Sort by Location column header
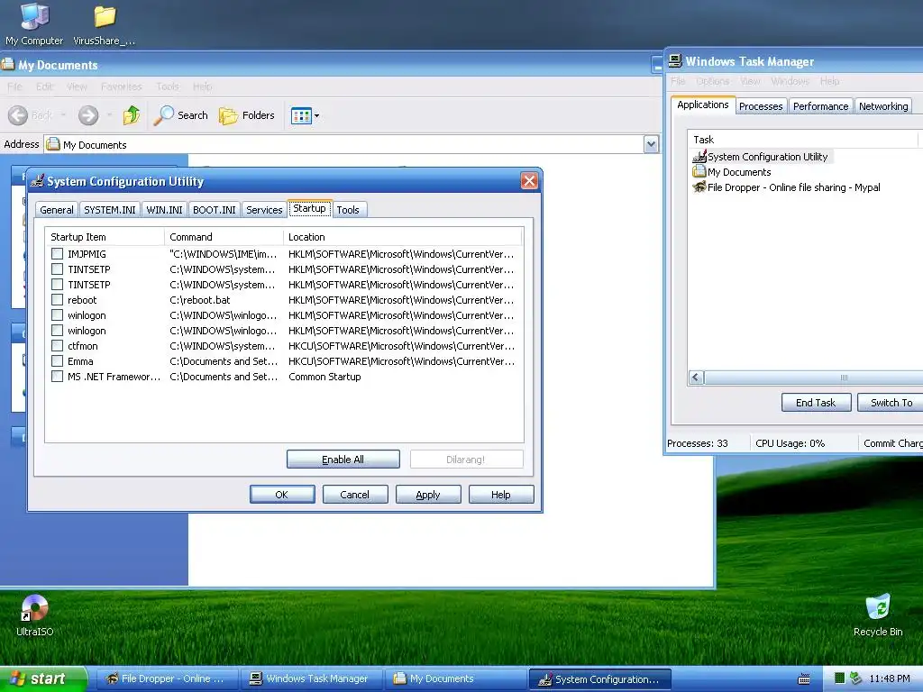The width and height of the screenshot is (923, 692). tap(403, 237)
